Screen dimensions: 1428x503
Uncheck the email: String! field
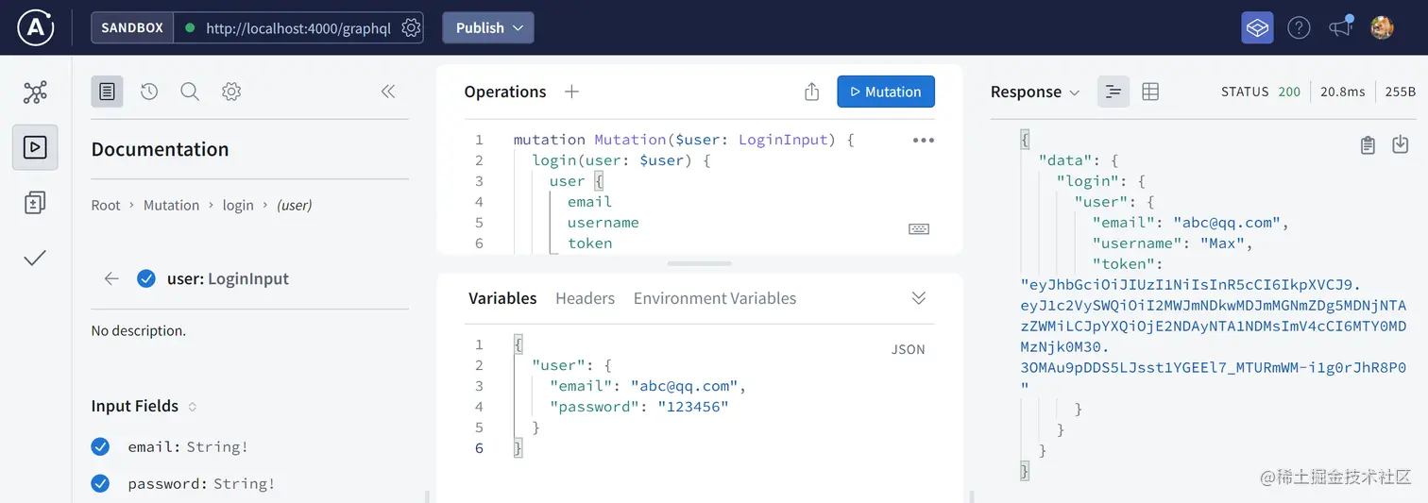pos(100,446)
